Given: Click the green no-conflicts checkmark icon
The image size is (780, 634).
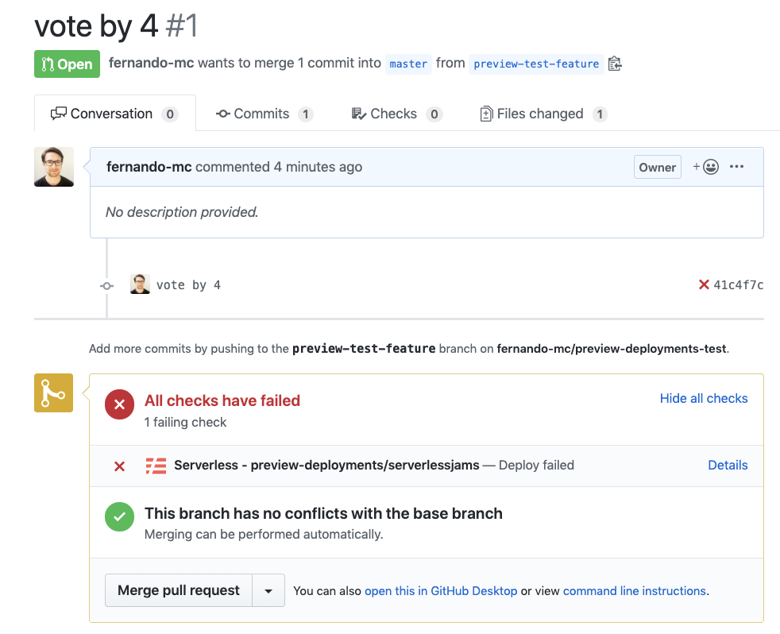Looking at the screenshot, I should [x=119, y=516].
